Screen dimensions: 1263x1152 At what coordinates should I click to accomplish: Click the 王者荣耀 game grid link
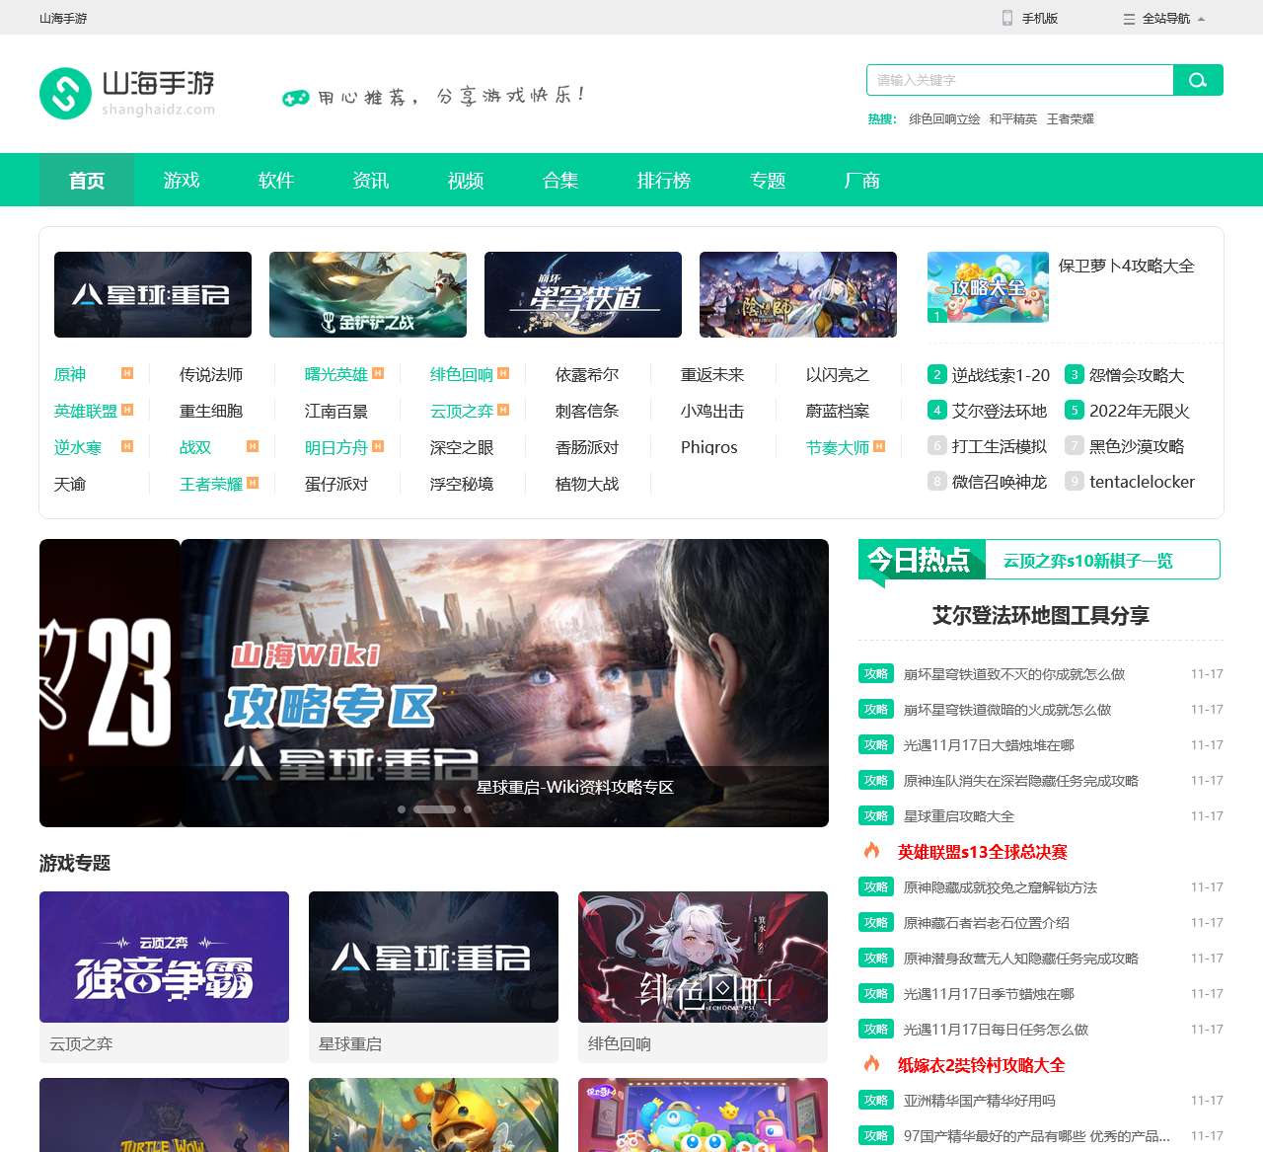click(211, 484)
